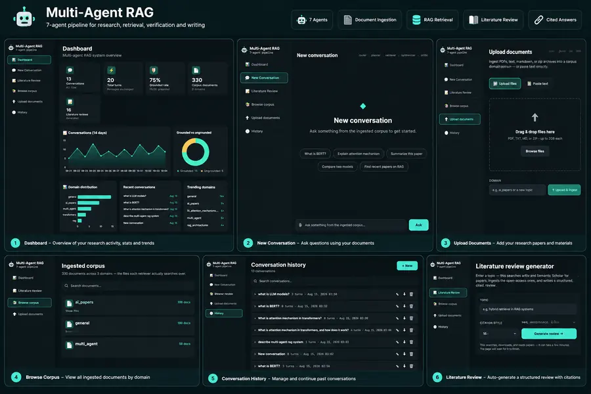This screenshot has height=394, width=591.
Task: Rename the 'what is LLM models?' conversation with pencil icon
Action: [397, 294]
